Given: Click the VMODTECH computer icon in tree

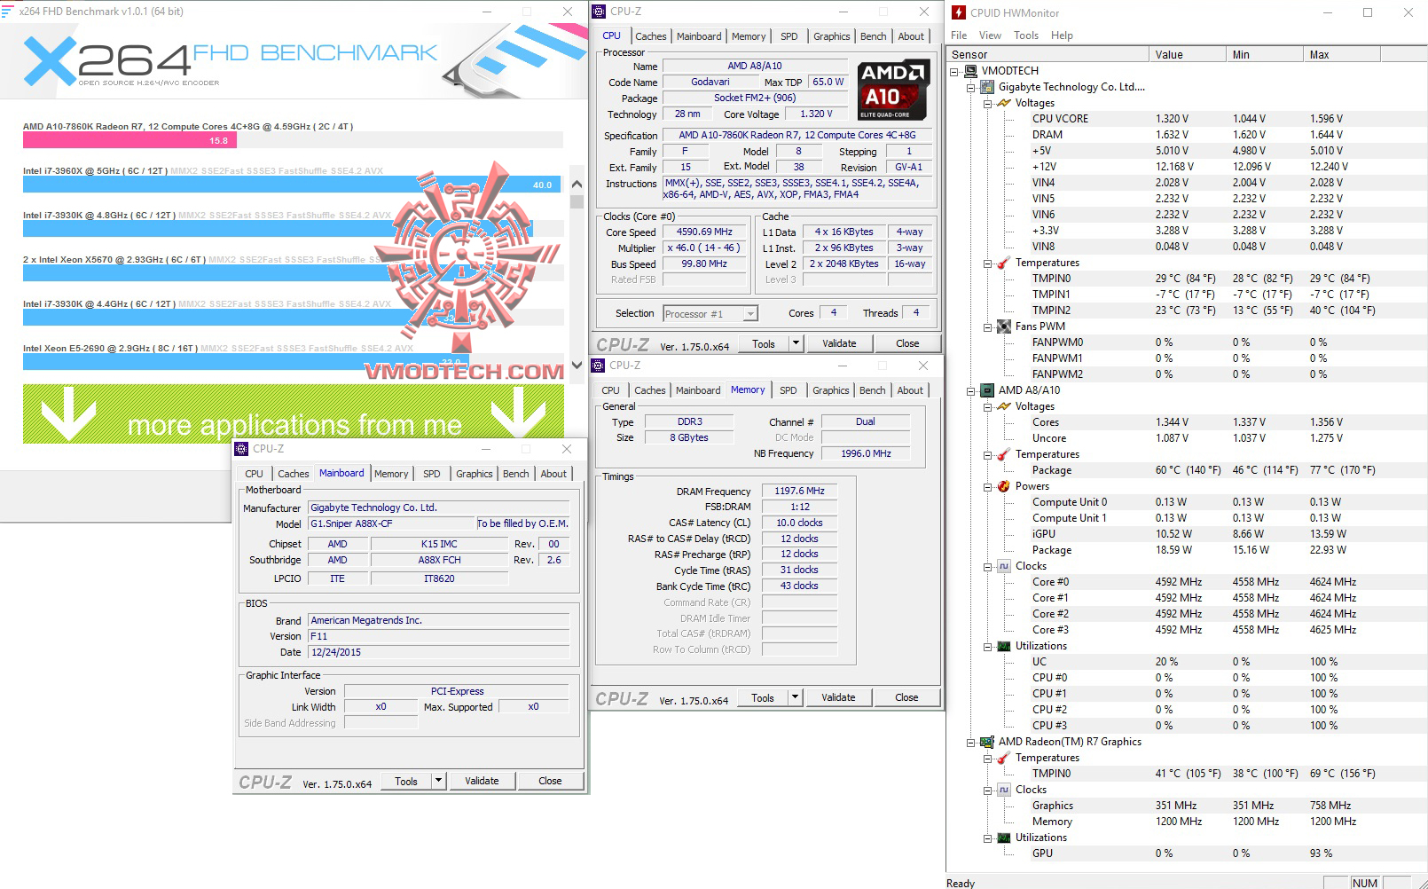Looking at the screenshot, I should point(971,71).
